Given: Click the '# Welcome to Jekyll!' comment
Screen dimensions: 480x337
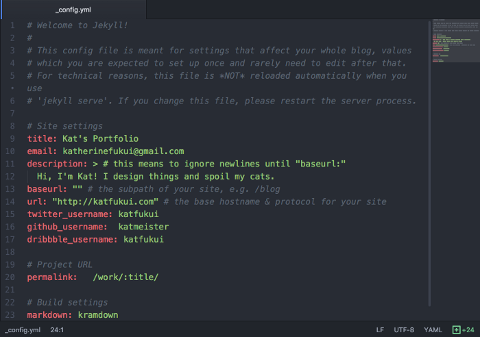Looking at the screenshot, I should [x=77, y=25].
